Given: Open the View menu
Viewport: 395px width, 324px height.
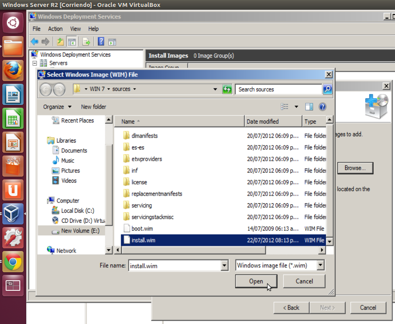Looking at the screenshot, I should pos(75,29).
